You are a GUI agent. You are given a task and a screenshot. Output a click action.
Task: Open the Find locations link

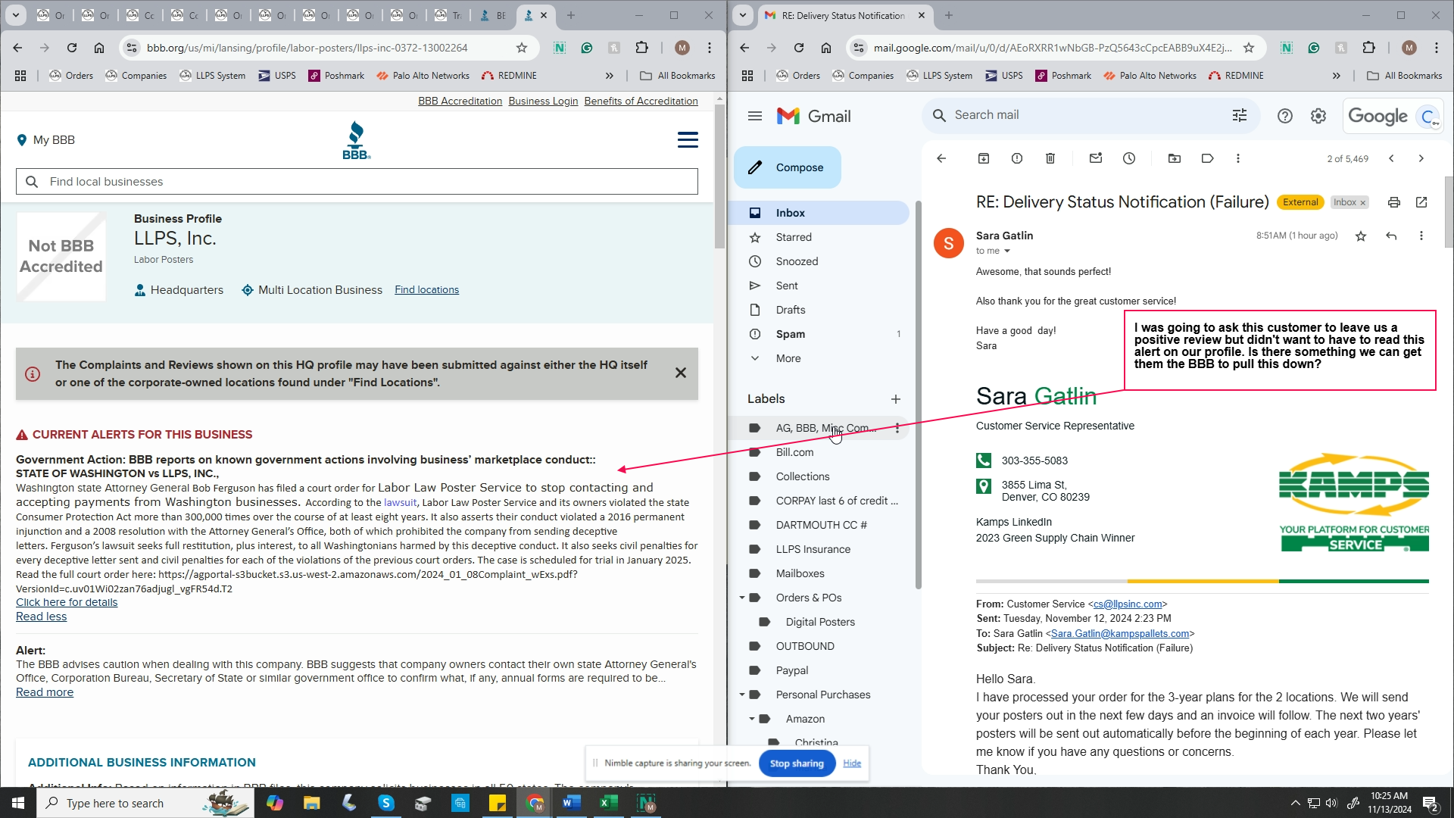click(x=426, y=290)
